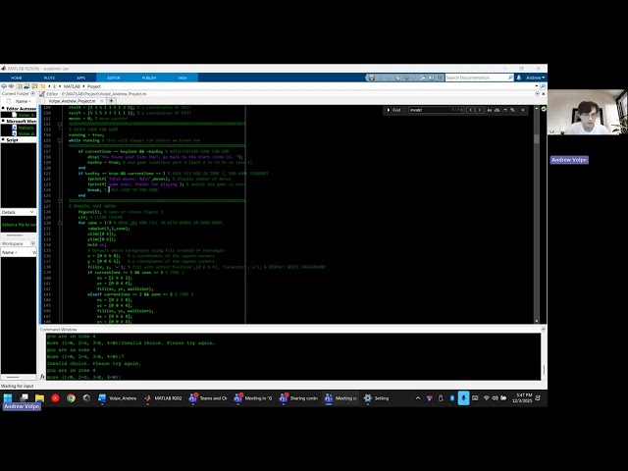Click the Back arrow in folder toolbar
The height and width of the screenshot is (471, 628).
pyautogui.click(x=4, y=86)
